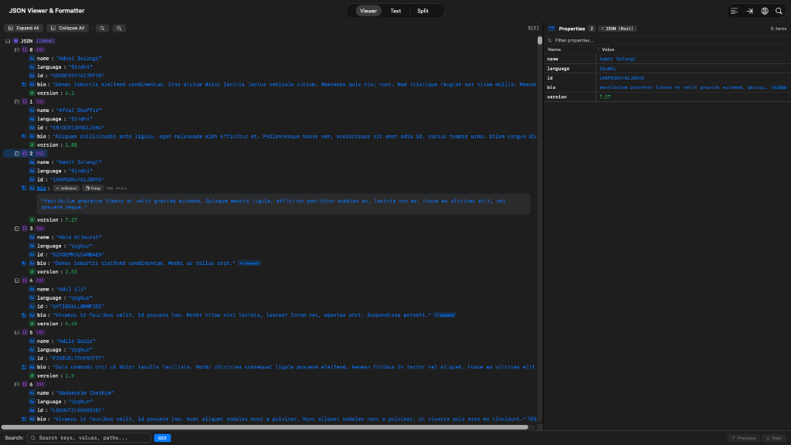The width and height of the screenshot is (791, 445).
Task: Select "Aamir Solangi" value in Properties table
Action: coord(617,59)
